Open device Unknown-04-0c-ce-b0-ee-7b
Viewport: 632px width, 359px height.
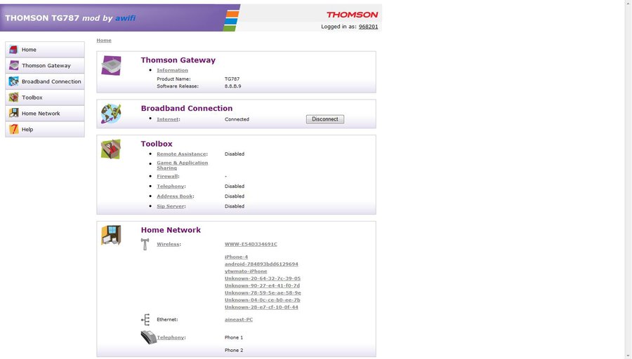(x=263, y=300)
